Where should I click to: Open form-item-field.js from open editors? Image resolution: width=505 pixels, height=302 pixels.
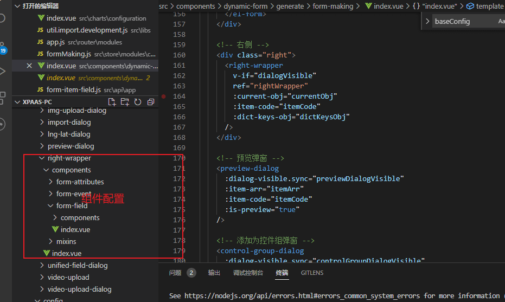click(x=73, y=90)
